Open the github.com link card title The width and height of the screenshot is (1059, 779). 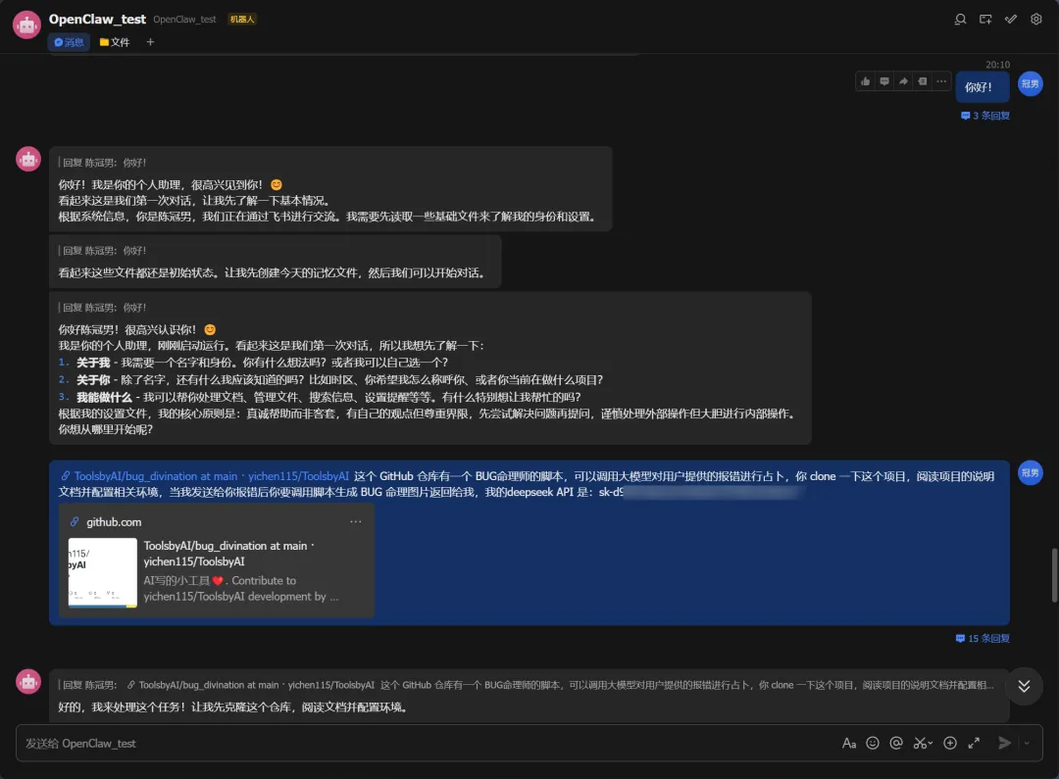click(114, 522)
